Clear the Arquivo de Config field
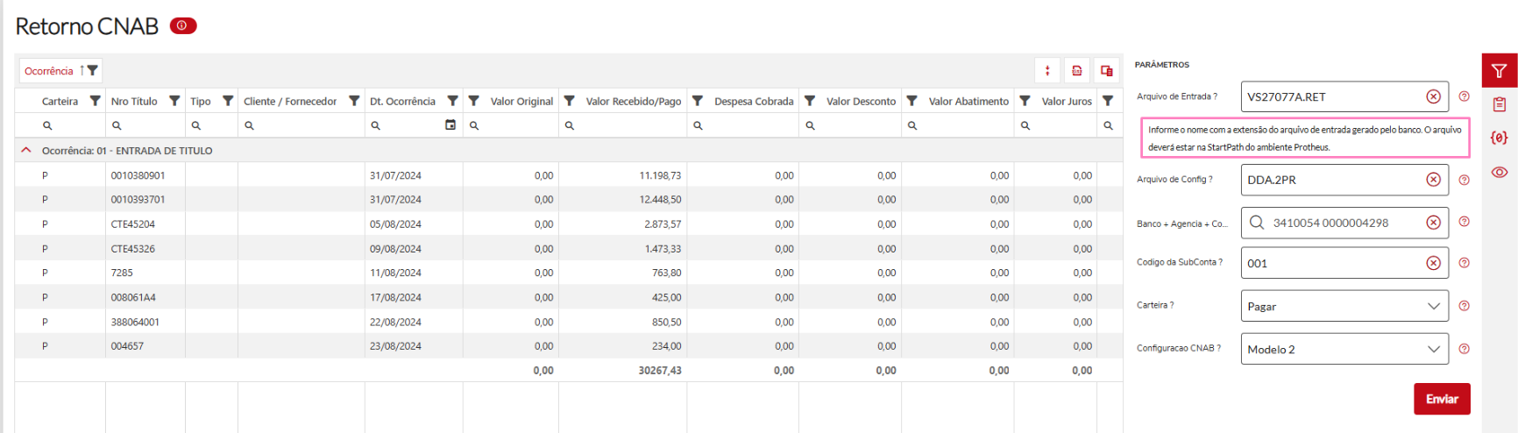 click(x=1433, y=180)
